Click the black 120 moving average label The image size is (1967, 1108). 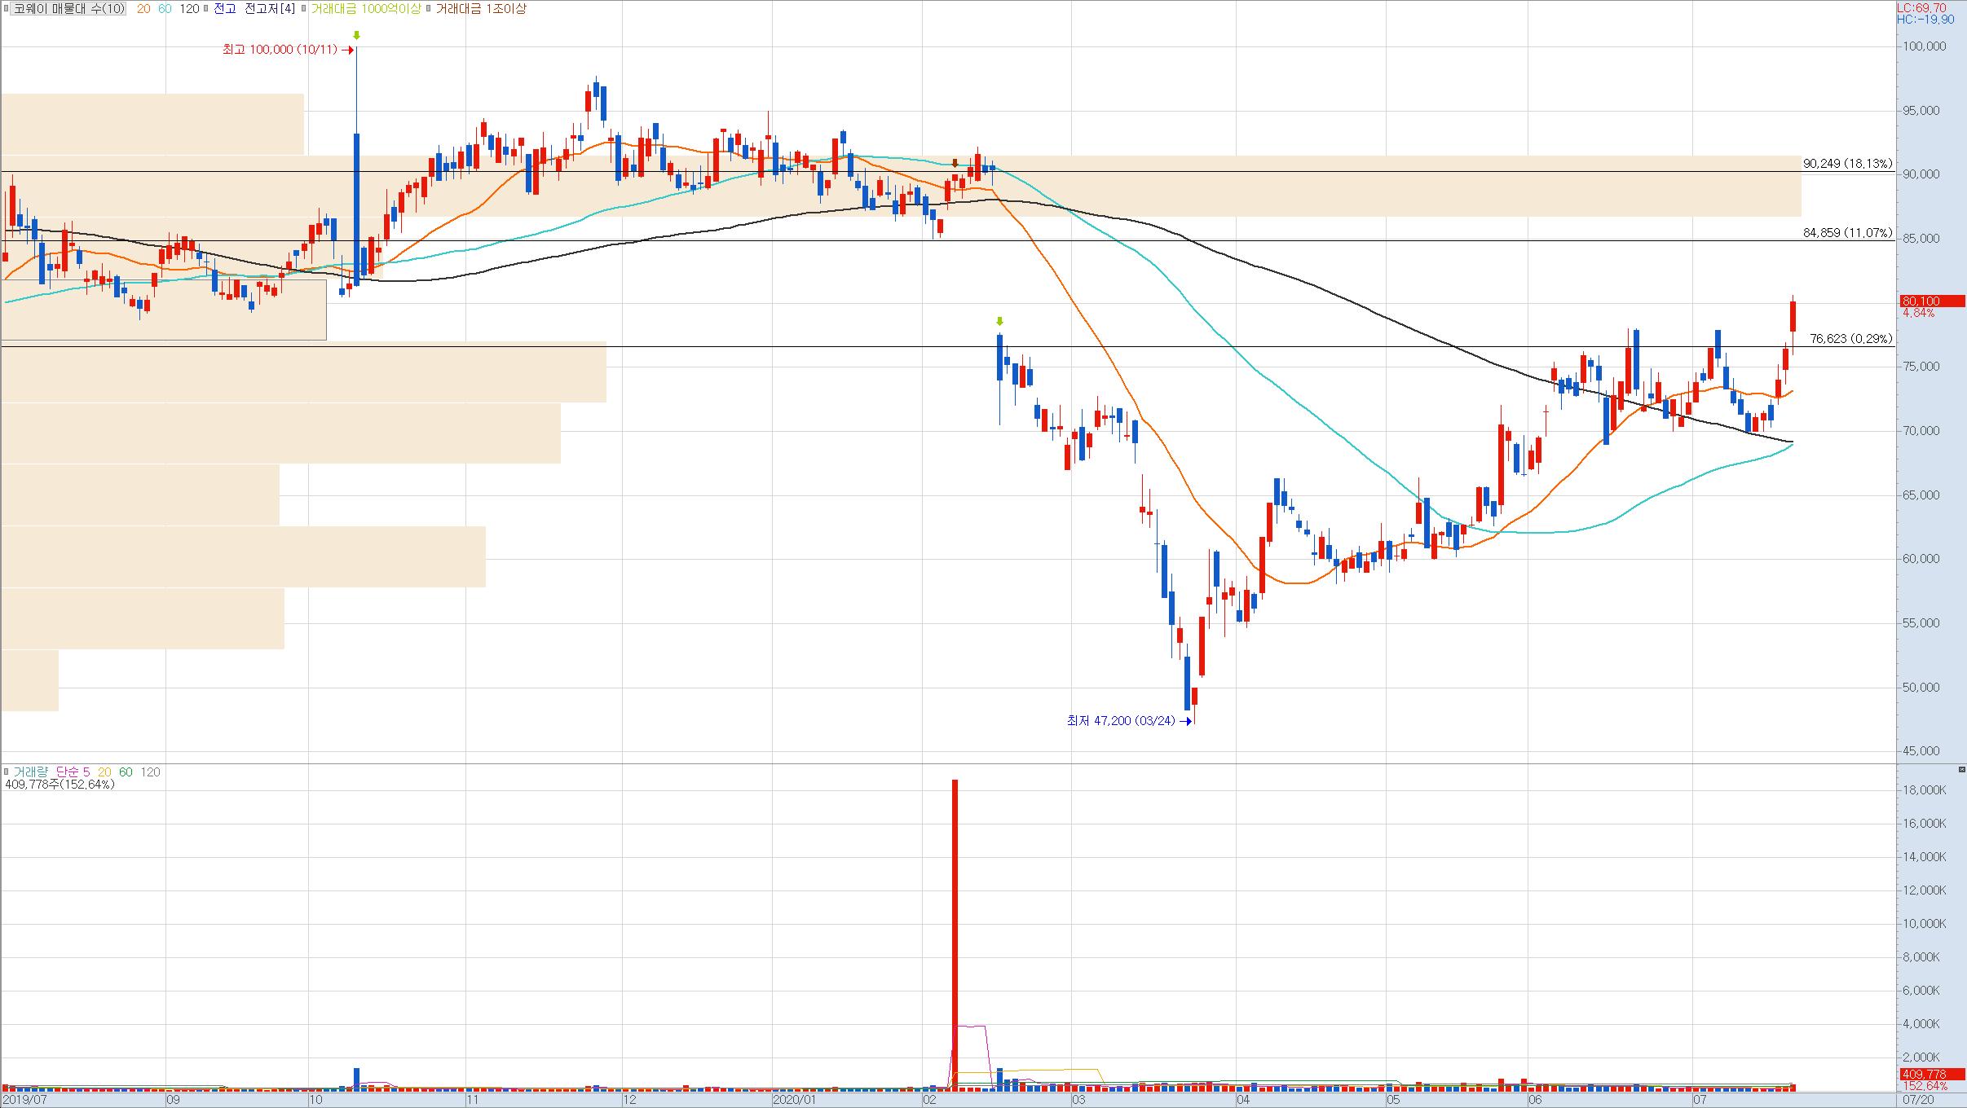[189, 9]
